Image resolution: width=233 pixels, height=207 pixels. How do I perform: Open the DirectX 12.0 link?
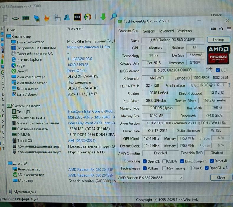(x=77, y=71)
